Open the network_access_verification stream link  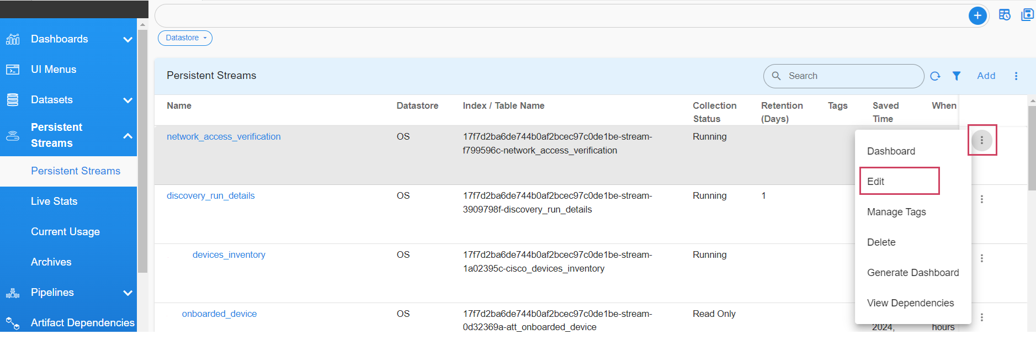224,136
